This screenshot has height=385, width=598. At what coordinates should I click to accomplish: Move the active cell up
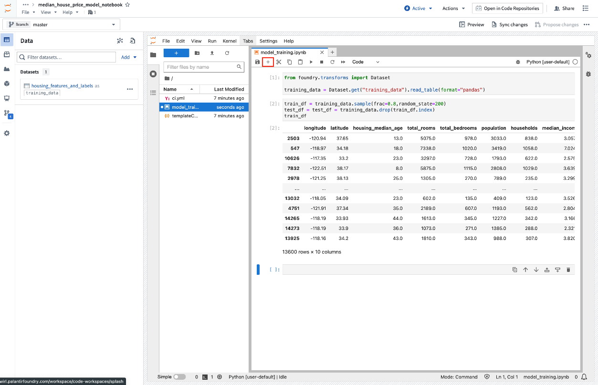[525, 270]
